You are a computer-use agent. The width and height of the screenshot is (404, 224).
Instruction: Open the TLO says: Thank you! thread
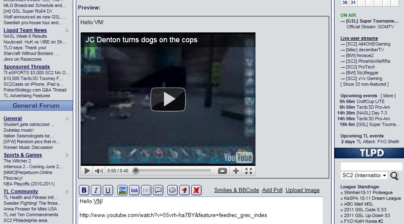pos(25,48)
